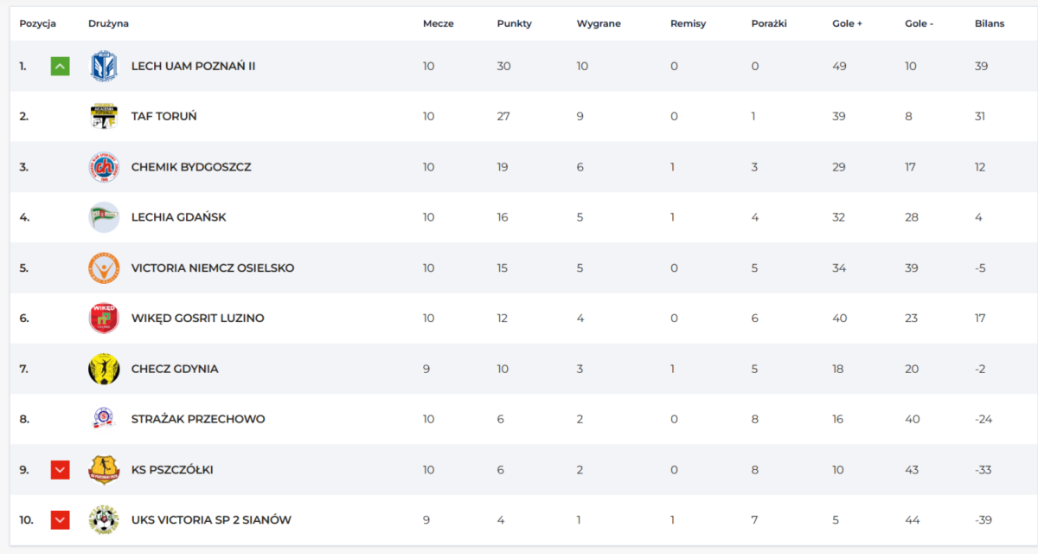Click the Strażak Przechowo team crest
The width and height of the screenshot is (1038, 554).
click(104, 419)
